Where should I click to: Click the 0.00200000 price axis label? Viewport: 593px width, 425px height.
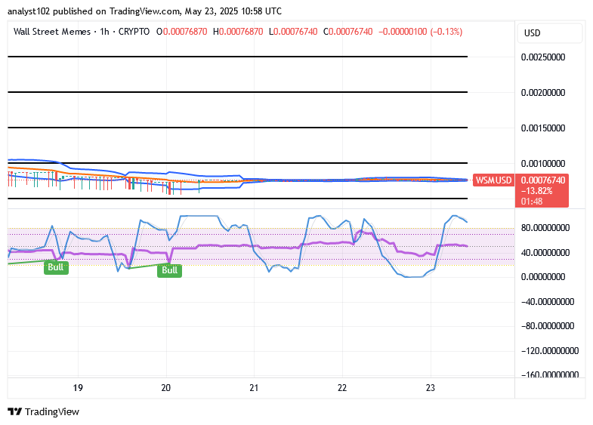point(542,93)
